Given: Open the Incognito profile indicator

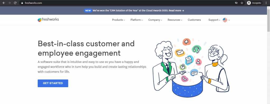Looking at the screenshot, I should (255, 3).
